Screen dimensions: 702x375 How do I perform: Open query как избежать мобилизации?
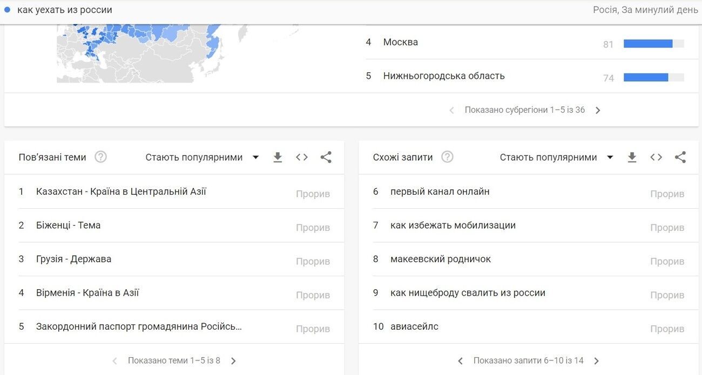tap(453, 226)
